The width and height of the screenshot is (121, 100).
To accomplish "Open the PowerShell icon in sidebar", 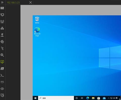I will pyautogui.click(x=2, y=69).
